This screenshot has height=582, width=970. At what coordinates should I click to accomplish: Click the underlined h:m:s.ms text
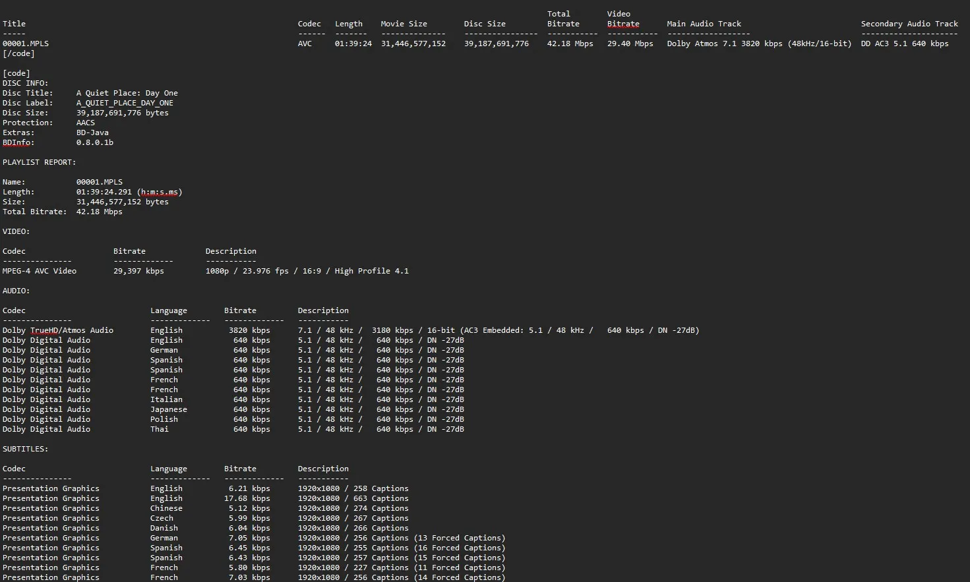click(160, 192)
